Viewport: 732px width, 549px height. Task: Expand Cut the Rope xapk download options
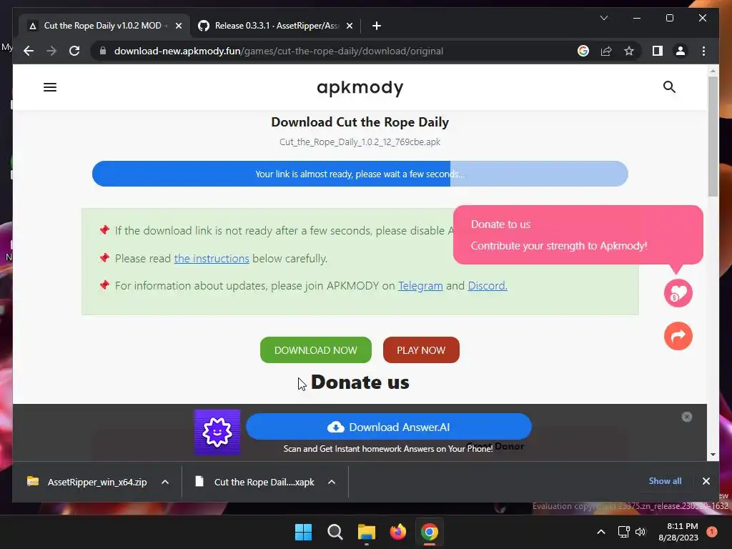(x=332, y=482)
